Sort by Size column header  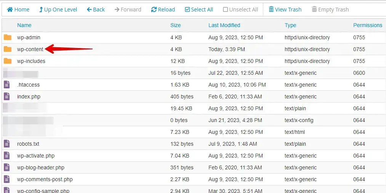point(176,25)
